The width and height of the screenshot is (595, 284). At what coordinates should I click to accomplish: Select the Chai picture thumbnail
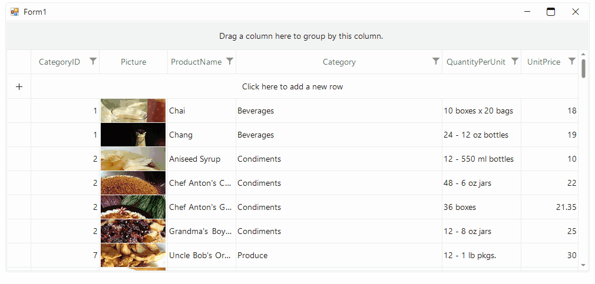pyautogui.click(x=133, y=111)
